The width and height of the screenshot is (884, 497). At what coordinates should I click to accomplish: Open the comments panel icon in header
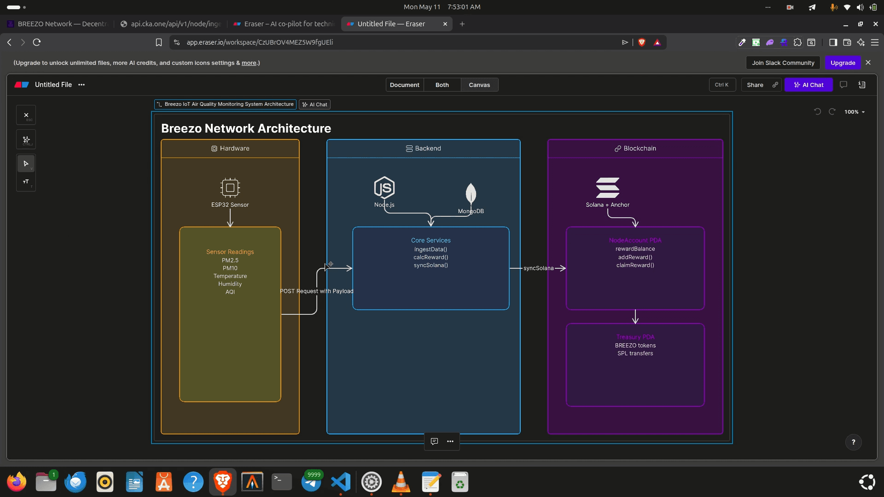click(843, 85)
